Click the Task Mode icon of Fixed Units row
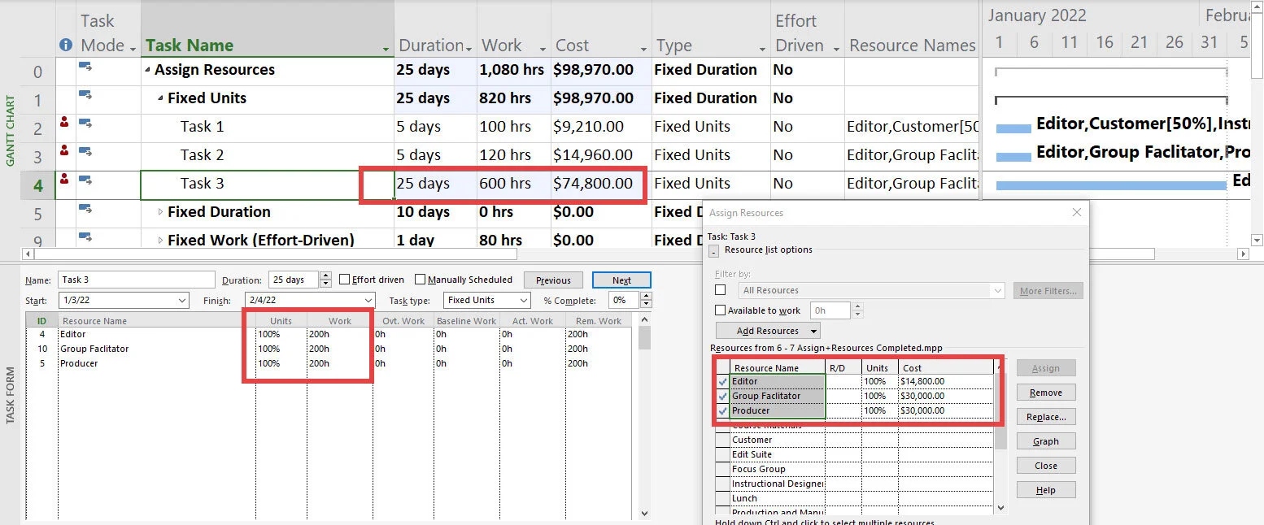 pos(85,95)
